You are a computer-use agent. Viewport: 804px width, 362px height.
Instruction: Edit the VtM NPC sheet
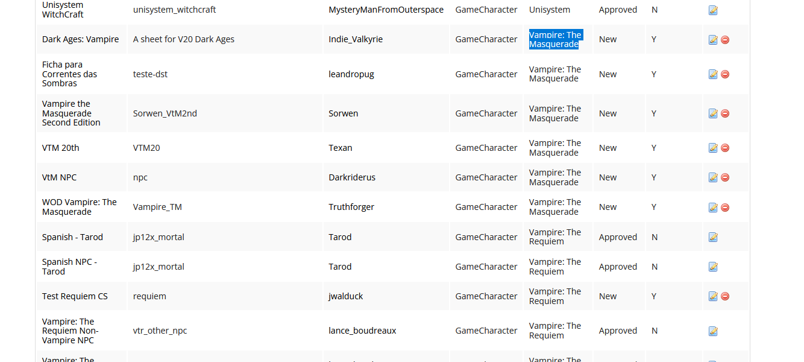[x=713, y=177]
